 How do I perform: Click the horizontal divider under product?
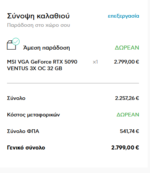pyautogui.click(x=73, y=83)
